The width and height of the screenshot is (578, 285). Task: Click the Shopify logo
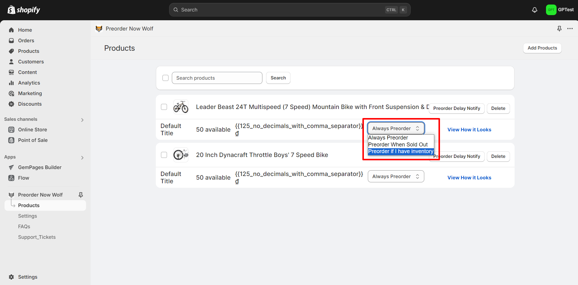[x=24, y=10]
